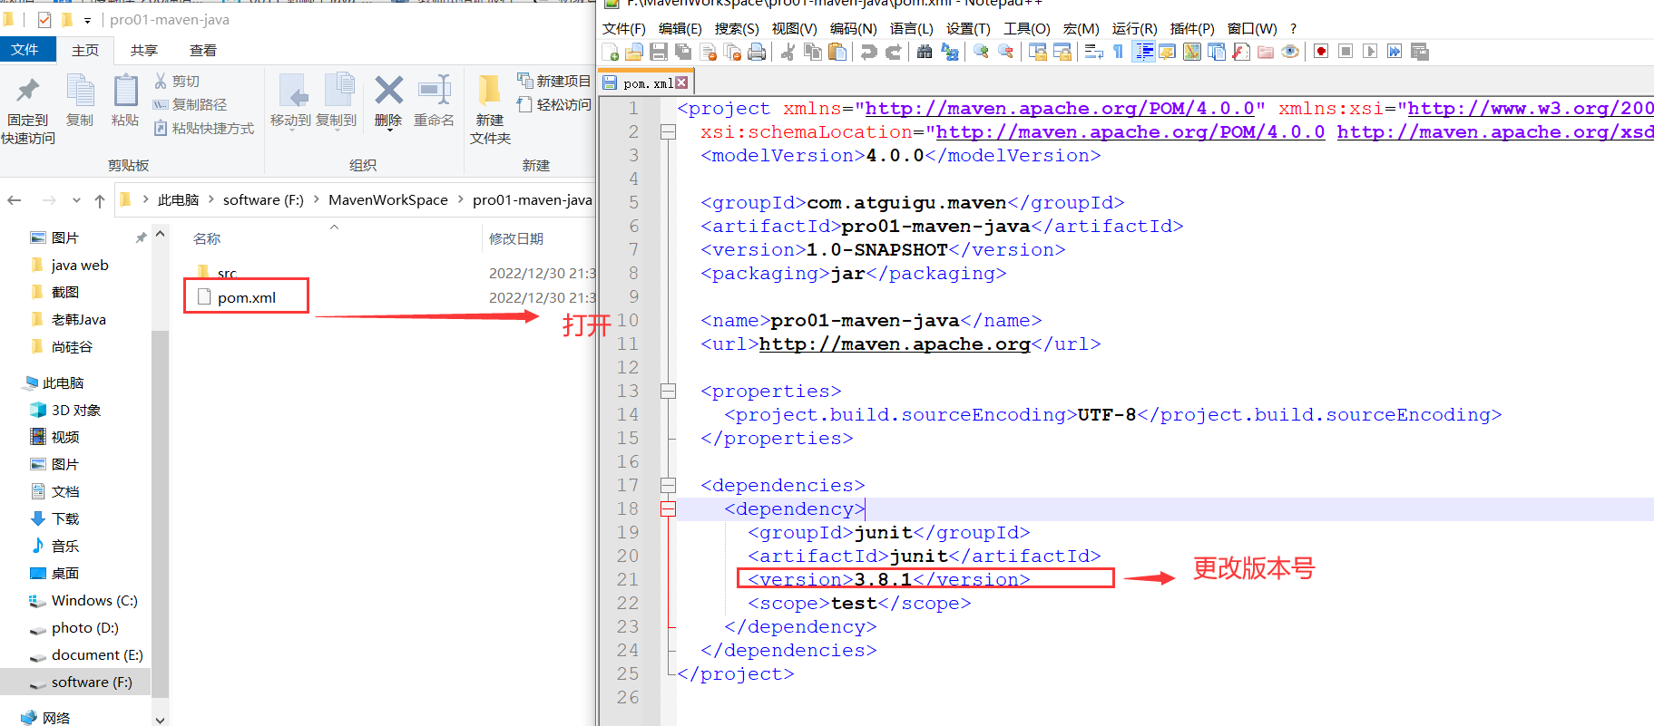The height and width of the screenshot is (726, 1654).
Task: Click the Copy icon in Notepad++ toolbar
Action: [812, 52]
